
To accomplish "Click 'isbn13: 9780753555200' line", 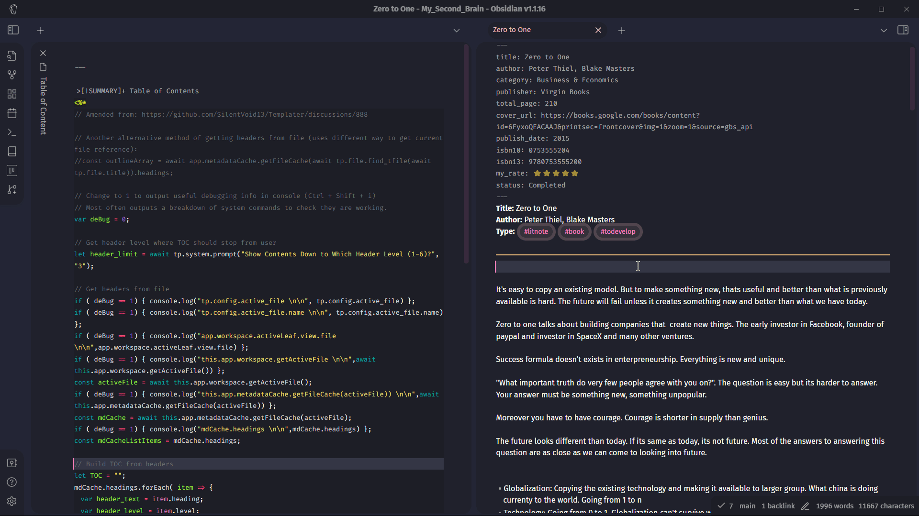I will click(x=538, y=162).
